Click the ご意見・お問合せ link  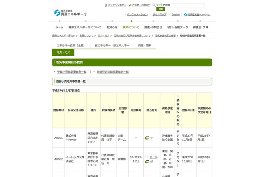click(x=141, y=5)
